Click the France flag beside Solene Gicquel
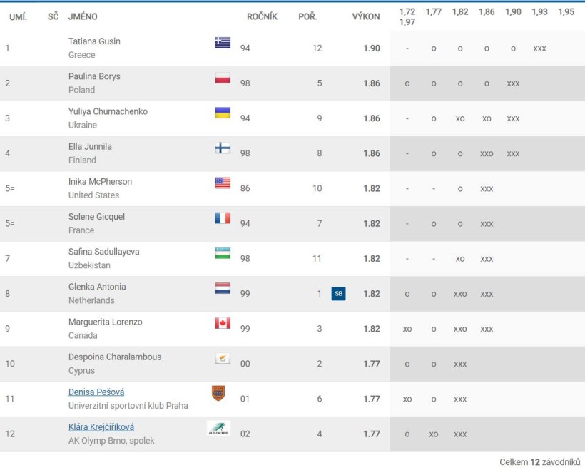Viewport: 585px width, 470px height. coord(223,218)
